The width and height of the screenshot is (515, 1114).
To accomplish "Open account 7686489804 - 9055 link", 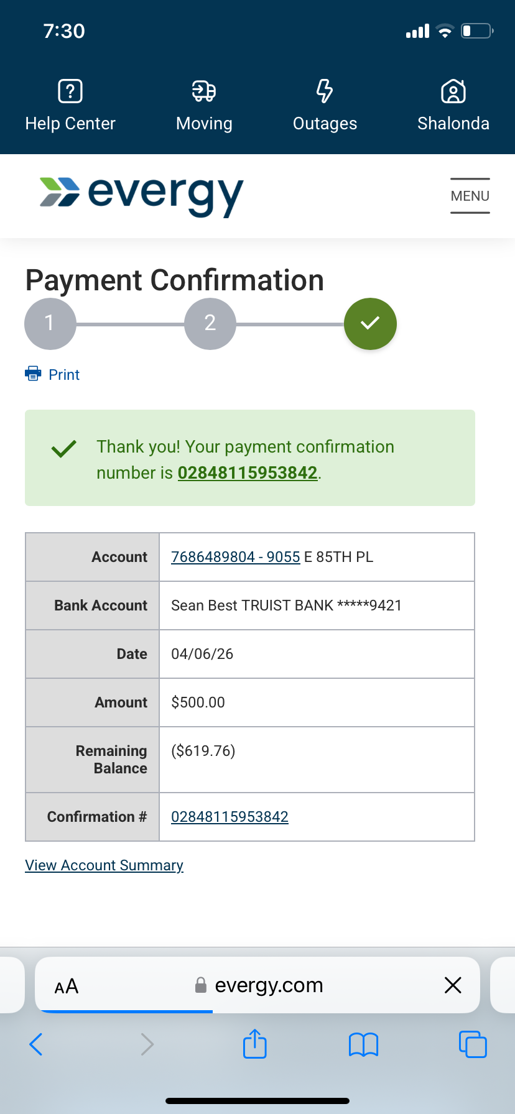I will (x=236, y=557).
